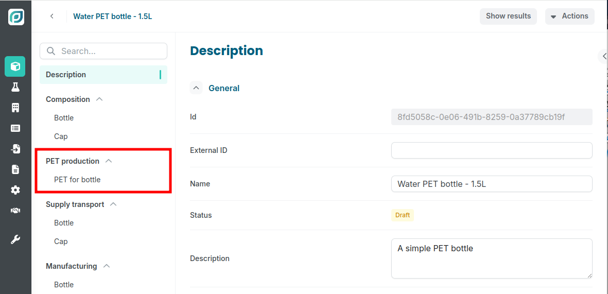Open the products cube icon in sidebar

click(x=15, y=66)
